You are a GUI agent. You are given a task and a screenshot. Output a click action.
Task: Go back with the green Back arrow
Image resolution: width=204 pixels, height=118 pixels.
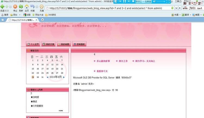pos(2,6)
